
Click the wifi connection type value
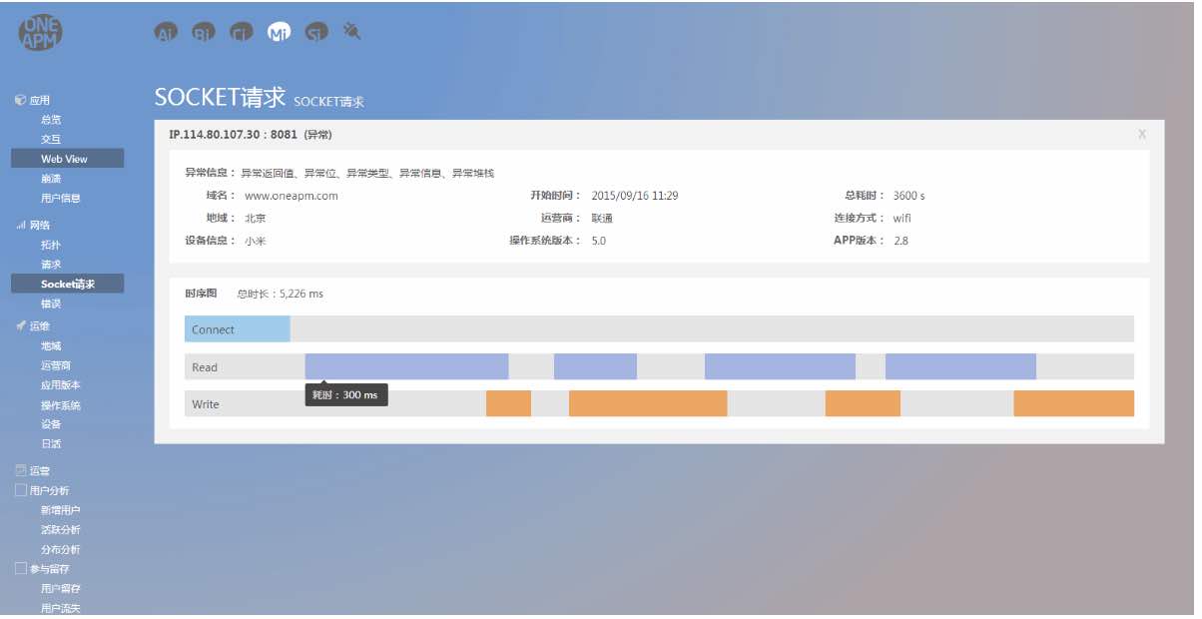[902, 218]
